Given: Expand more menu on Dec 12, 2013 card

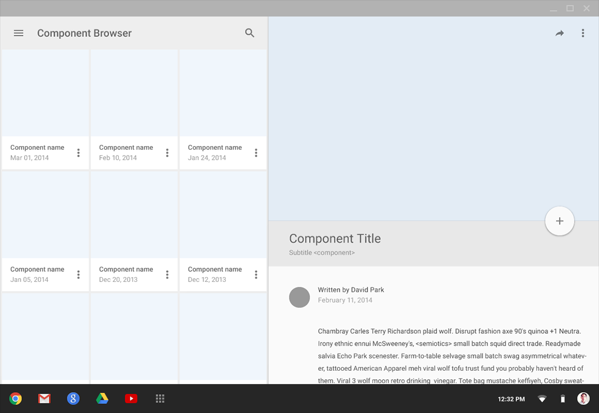Looking at the screenshot, I should pos(256,274).
